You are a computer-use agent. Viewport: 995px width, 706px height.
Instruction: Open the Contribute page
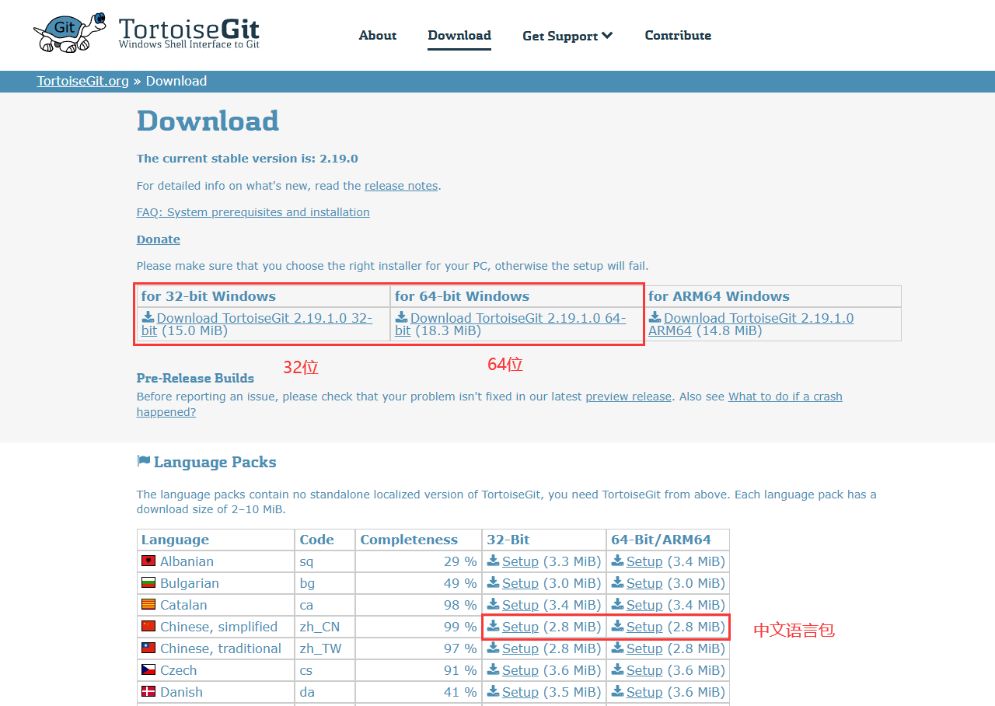678,35
